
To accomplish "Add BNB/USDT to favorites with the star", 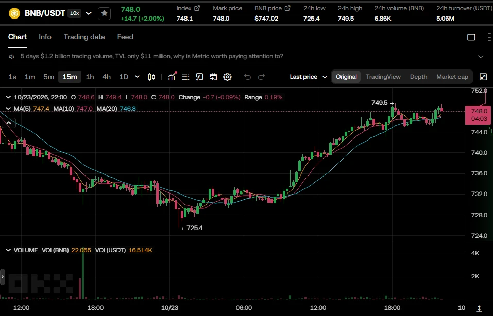I will click(105, 13).
